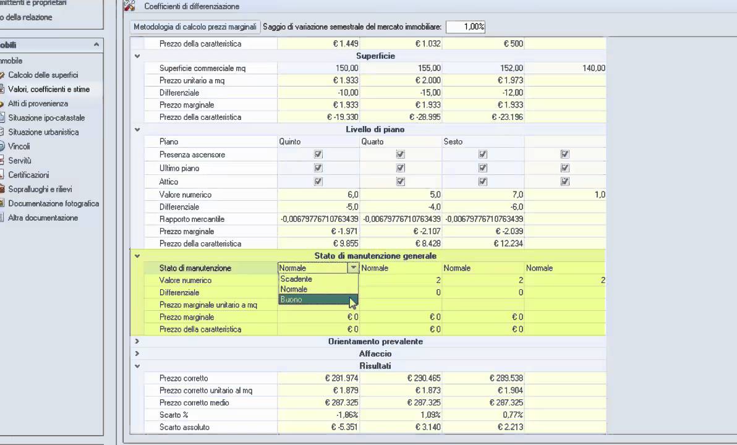737x445 pixels.
Task: Click the Situazione ipo-catastale icon
Action: pos(2,118)
